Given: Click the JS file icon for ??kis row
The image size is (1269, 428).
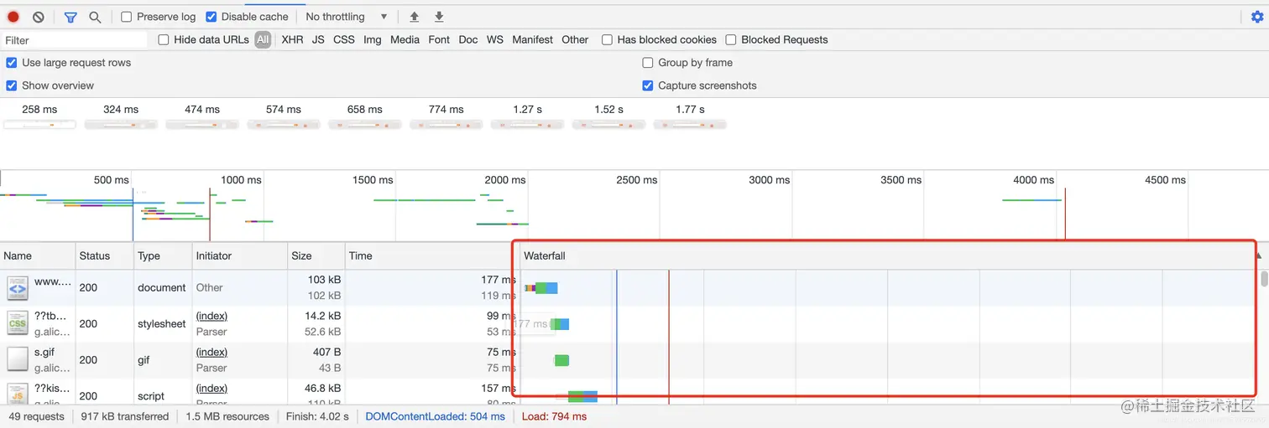Looking at the screenshot, I should [18, 394].
